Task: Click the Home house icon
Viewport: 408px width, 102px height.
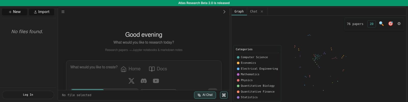Action: [x=123, y=69]
